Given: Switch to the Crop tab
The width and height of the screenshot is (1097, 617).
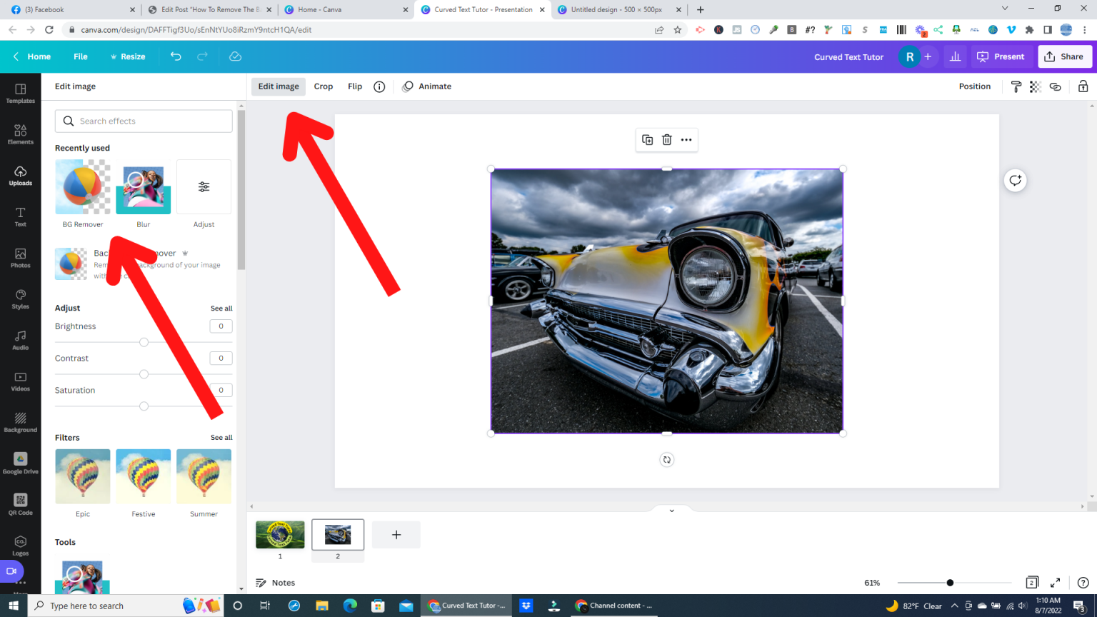Looking at the screenshot, I should (323, 86).
